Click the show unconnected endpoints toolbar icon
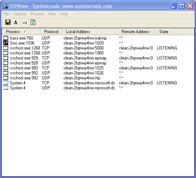 click(25, 23)
